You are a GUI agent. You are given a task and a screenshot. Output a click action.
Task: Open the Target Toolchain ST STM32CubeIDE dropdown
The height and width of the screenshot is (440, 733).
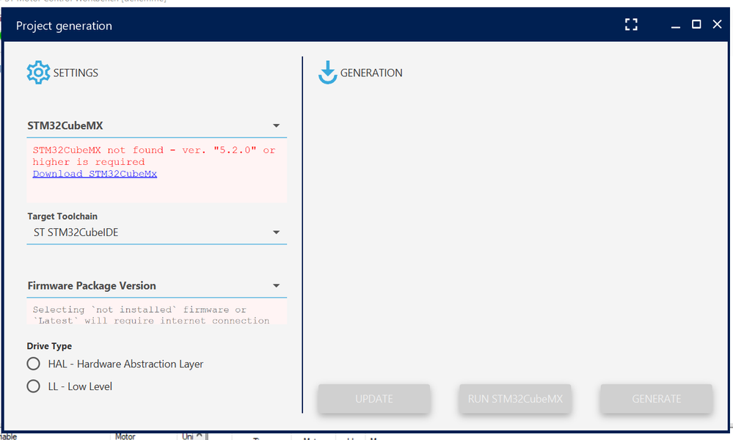156,232
